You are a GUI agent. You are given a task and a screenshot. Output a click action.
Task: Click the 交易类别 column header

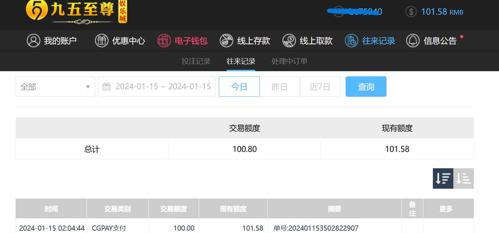tap(118, 209)
